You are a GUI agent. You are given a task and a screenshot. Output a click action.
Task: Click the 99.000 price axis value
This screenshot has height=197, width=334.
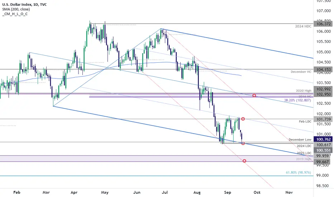tap(323, 175)
